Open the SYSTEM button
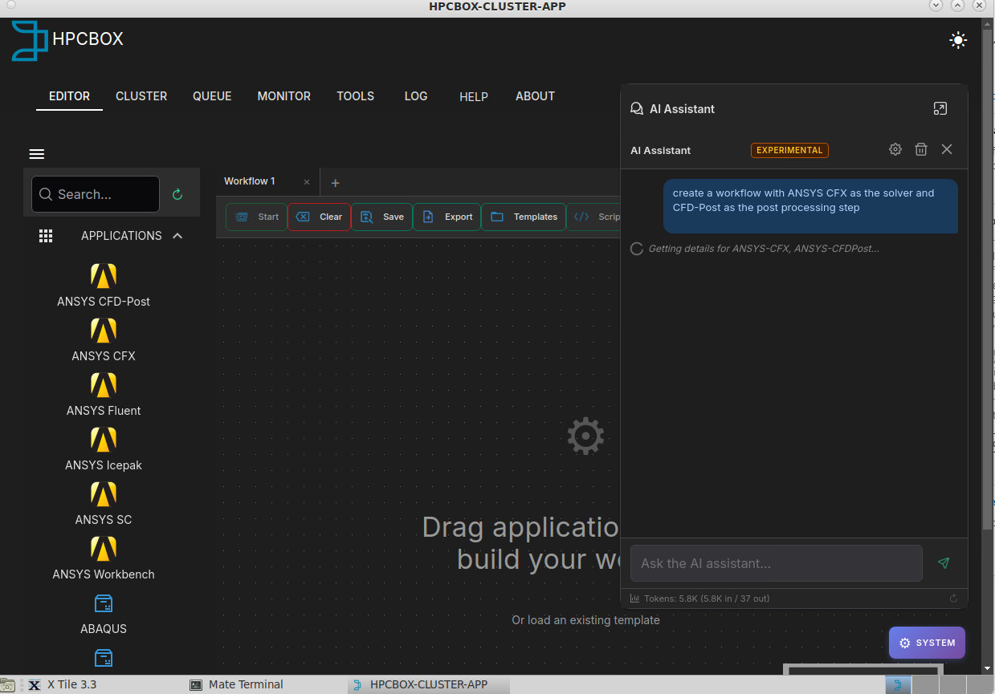The width and height of the screenshot is (995, 694). pyautogui.click(x=927, y=643)
